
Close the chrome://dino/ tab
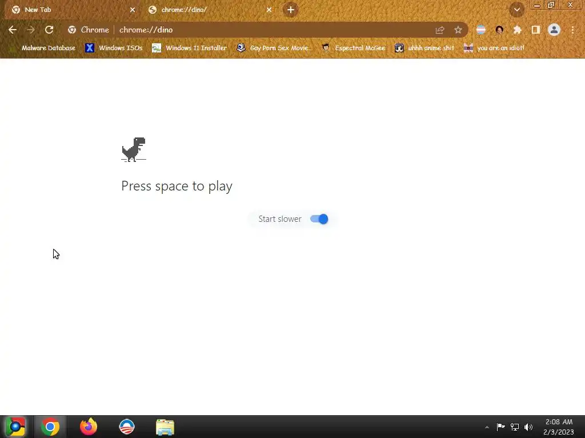pyautogui.click(x=269, y=10)
